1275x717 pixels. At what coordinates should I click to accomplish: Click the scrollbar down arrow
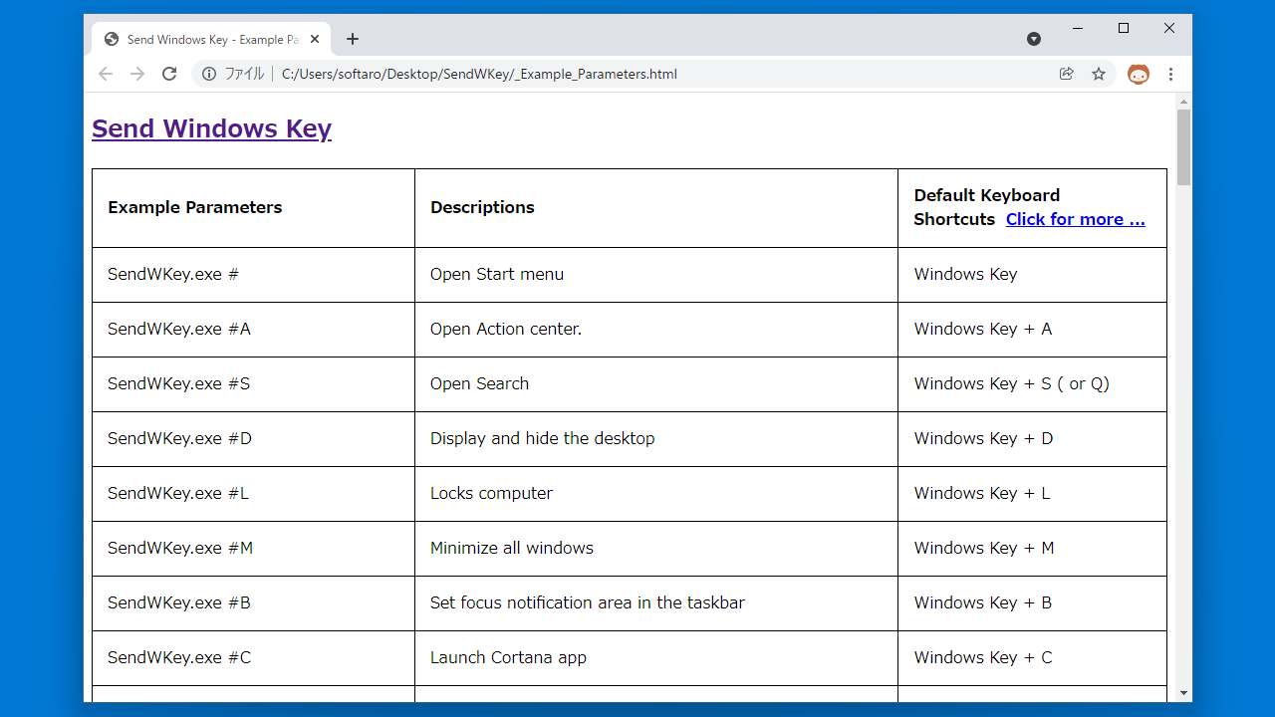pyautogui.click(x=1183, y=693)
